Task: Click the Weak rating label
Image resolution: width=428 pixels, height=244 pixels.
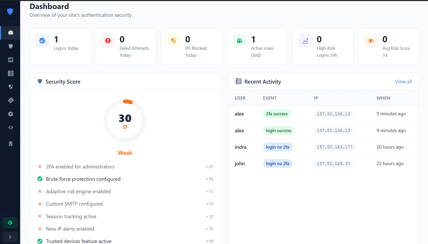Action: coord(125,153)
